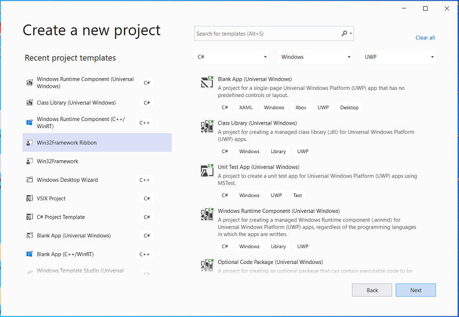Proceed with the Next button
This screenshot has width=459, height=317.
point(416,290)
